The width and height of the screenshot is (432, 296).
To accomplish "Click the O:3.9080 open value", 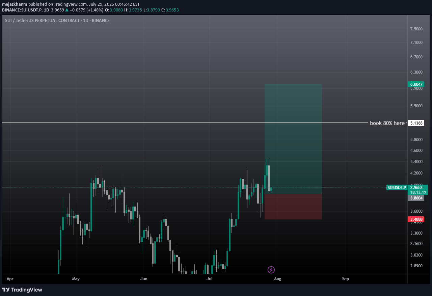I will click(x=113, y=10).
